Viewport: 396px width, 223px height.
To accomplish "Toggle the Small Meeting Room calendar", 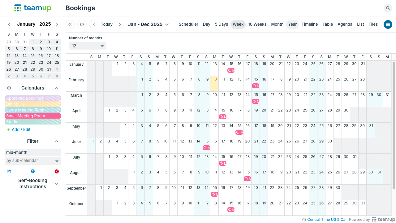I will (x=33, y=116).
